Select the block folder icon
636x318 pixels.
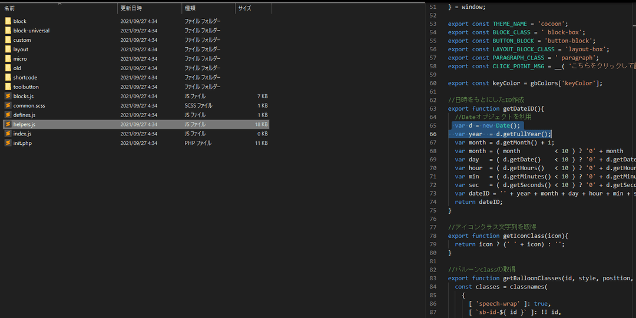coord(8,21)
